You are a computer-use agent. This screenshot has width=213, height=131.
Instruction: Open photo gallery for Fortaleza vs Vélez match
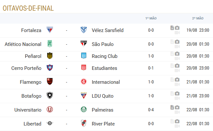[x=177, y=28]
